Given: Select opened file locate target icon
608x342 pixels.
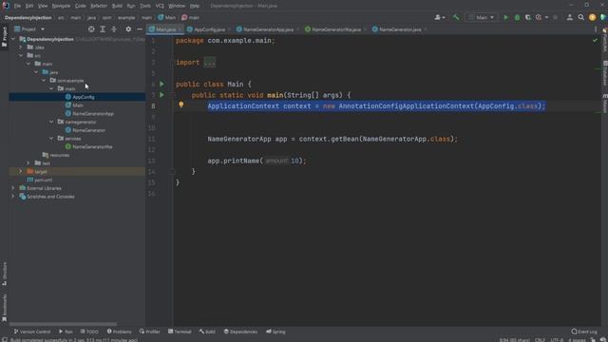Looking at the screenshot, I should pos(91,29).
